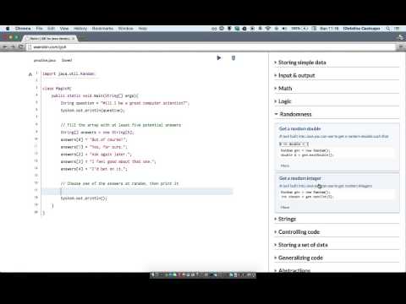Click the trash icon above the editor

(233, 58)
